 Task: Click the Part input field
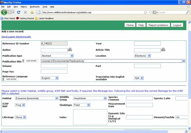click(147, 66)
